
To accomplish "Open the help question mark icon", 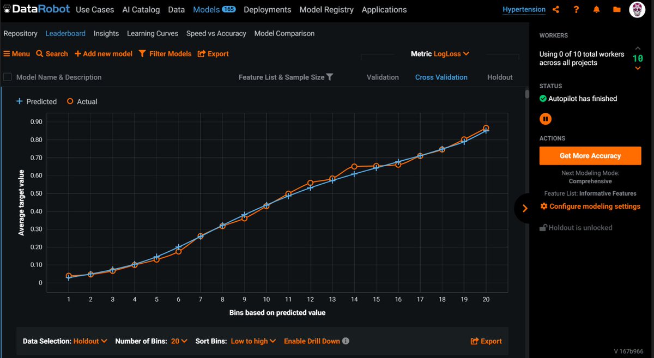I will tap(577, 10).
